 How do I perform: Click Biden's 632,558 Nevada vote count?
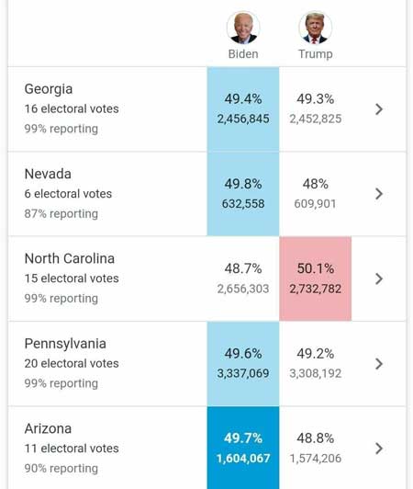pyautogui.click(x=243, y=204)
